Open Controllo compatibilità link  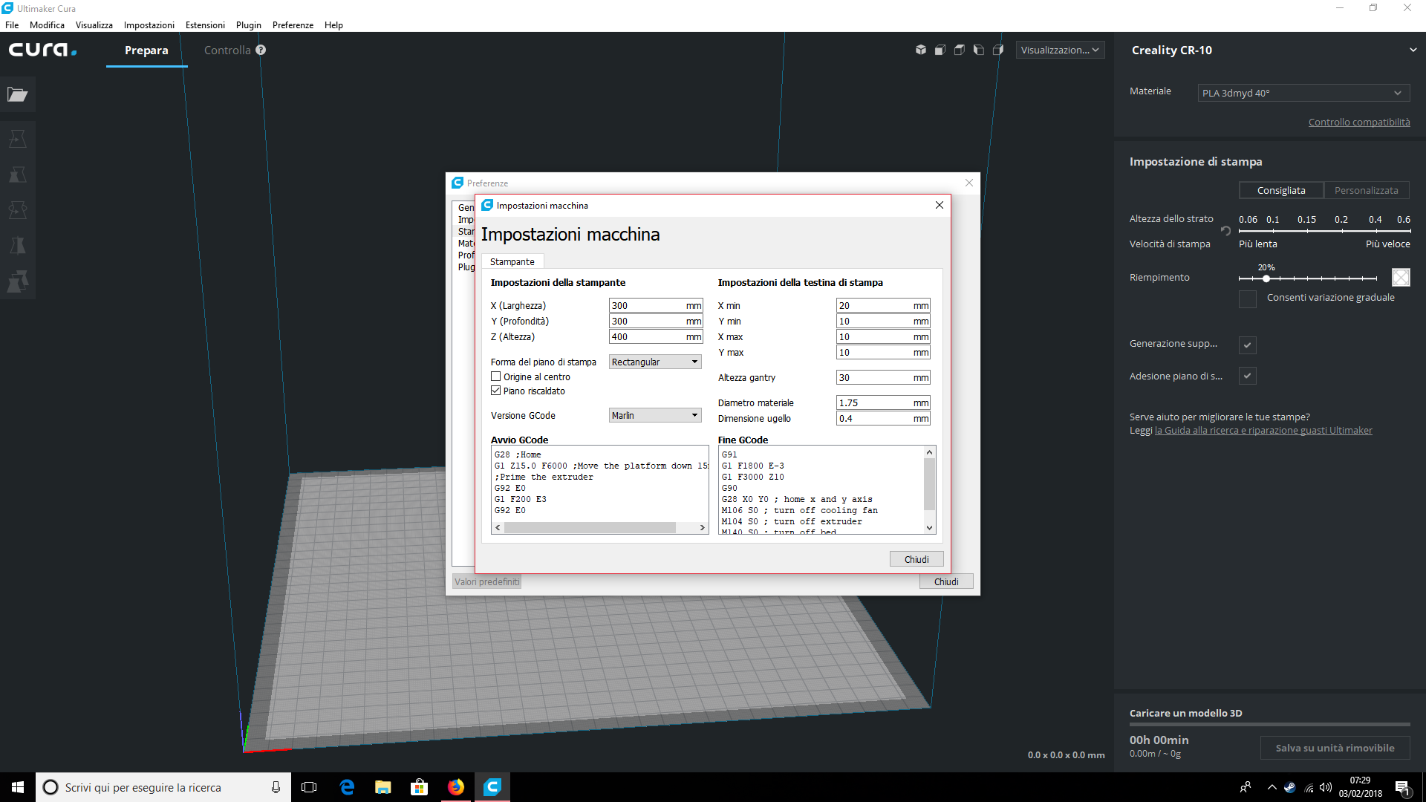(1358, 122)
